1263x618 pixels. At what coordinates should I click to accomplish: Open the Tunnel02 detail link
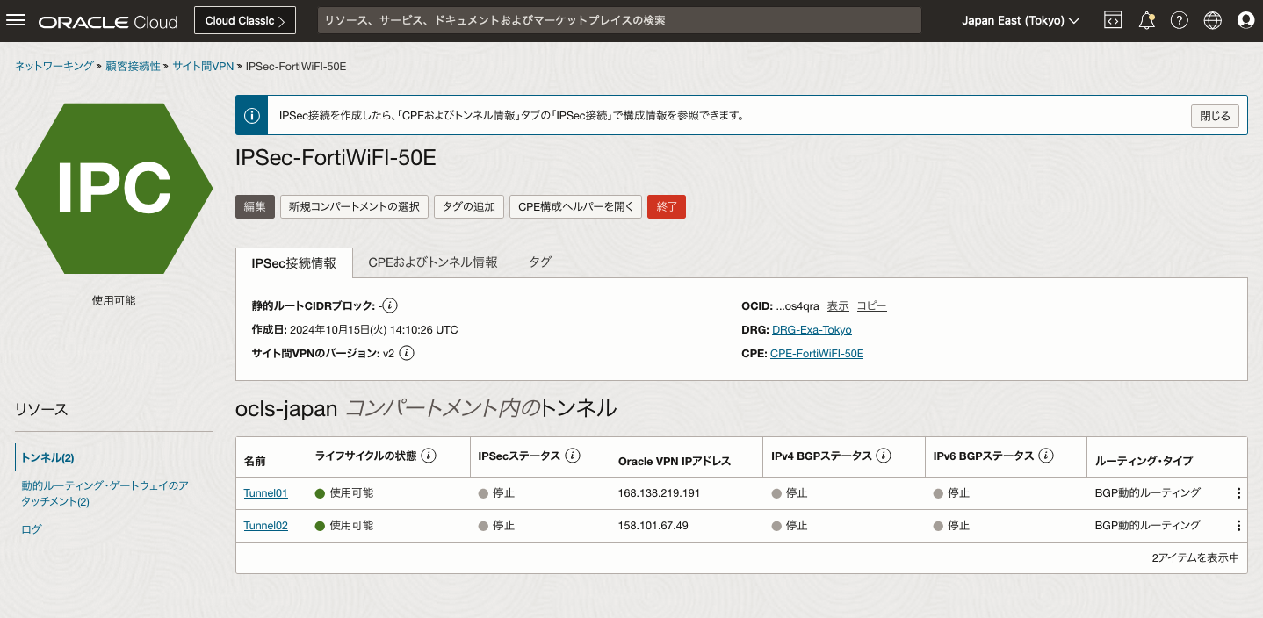pyautogui.click(x=265, y=525)
